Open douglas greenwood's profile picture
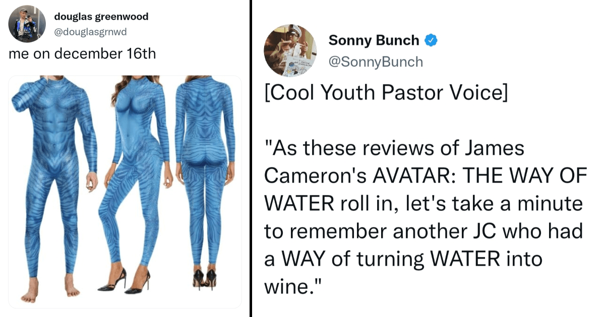 [28, 24]
